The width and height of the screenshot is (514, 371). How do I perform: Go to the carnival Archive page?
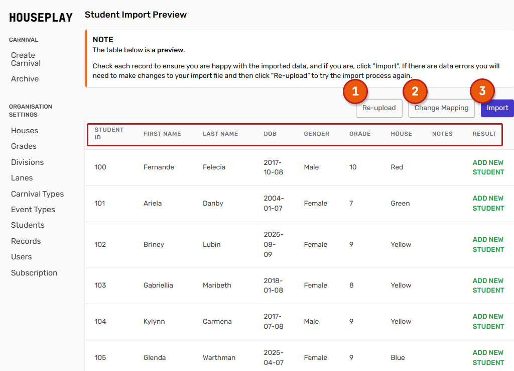pyautogui.click(x=25, y=79)
